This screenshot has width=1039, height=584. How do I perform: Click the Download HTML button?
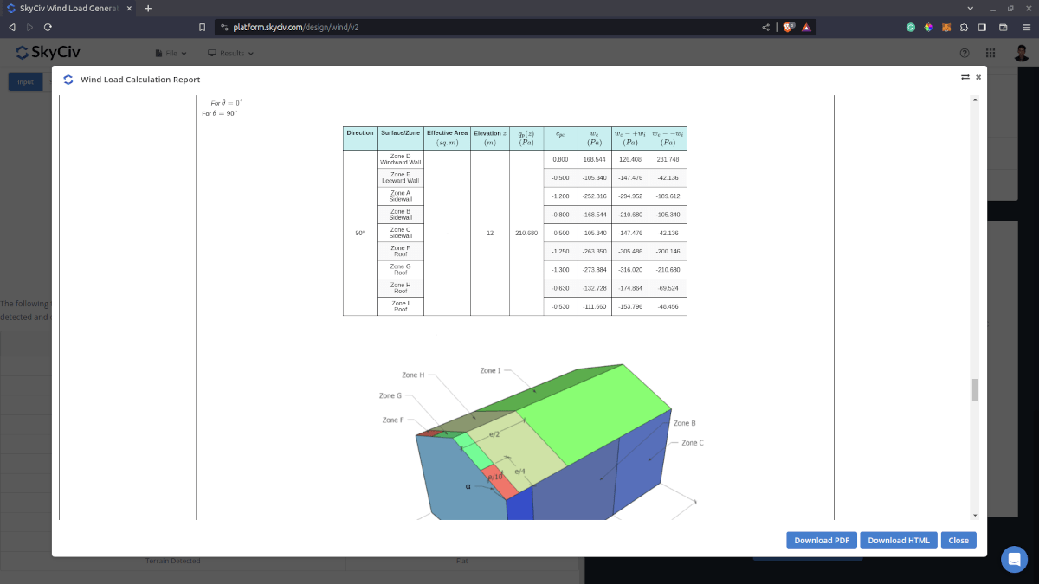[x=899, y=540]
